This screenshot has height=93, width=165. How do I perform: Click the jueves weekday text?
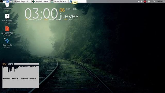69,16
